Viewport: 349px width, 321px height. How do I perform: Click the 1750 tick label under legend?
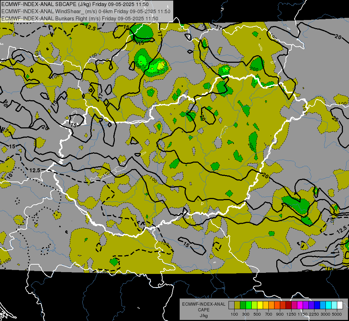[303, 314]
